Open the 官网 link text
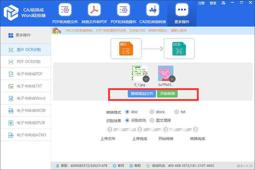 pyautogui.click(x=121, y=166)
